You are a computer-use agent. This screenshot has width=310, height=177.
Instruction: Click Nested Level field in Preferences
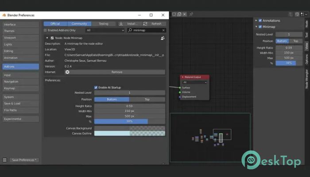[129, 92]
